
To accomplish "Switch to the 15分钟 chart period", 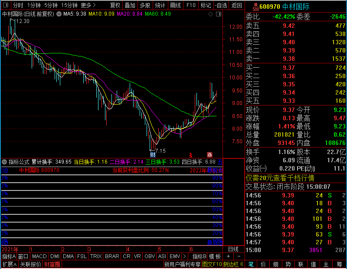I will (x=69, y=5).
